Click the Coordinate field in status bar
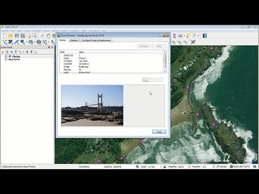The height and width of the screenshot is (194, 259). [x=112, y=167]
